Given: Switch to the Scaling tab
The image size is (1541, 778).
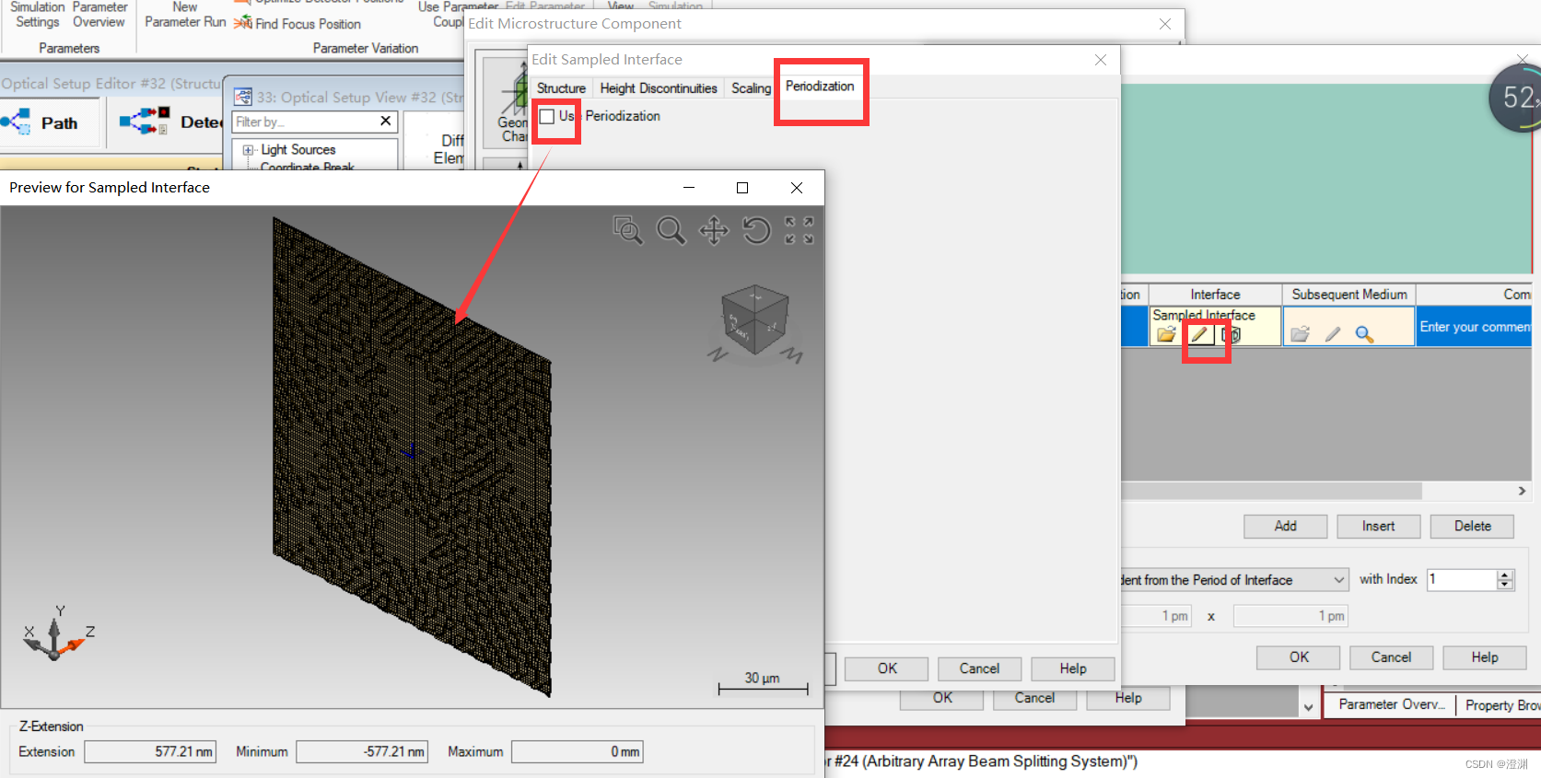Looking at the screenshot, I should pos(751,88).
